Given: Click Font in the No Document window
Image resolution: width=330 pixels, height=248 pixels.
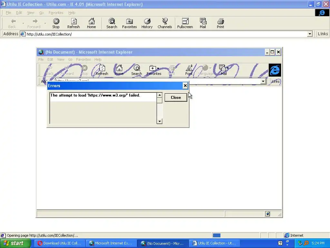Looking at the screenshot, I should pos(189,70).
